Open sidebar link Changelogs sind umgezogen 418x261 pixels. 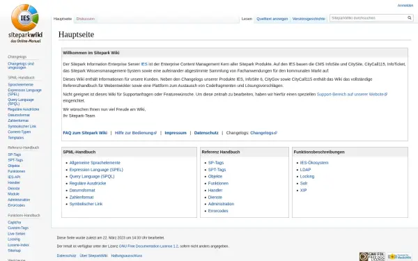tap(21, 65)
